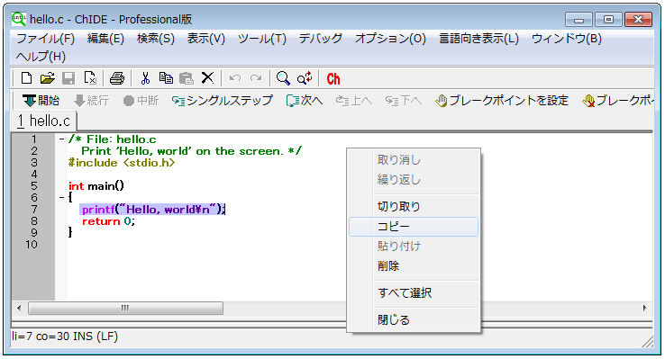This screenshot has width=665, height=359.
Task: Choose 取り消し in context menu
Action: (414, 160)
